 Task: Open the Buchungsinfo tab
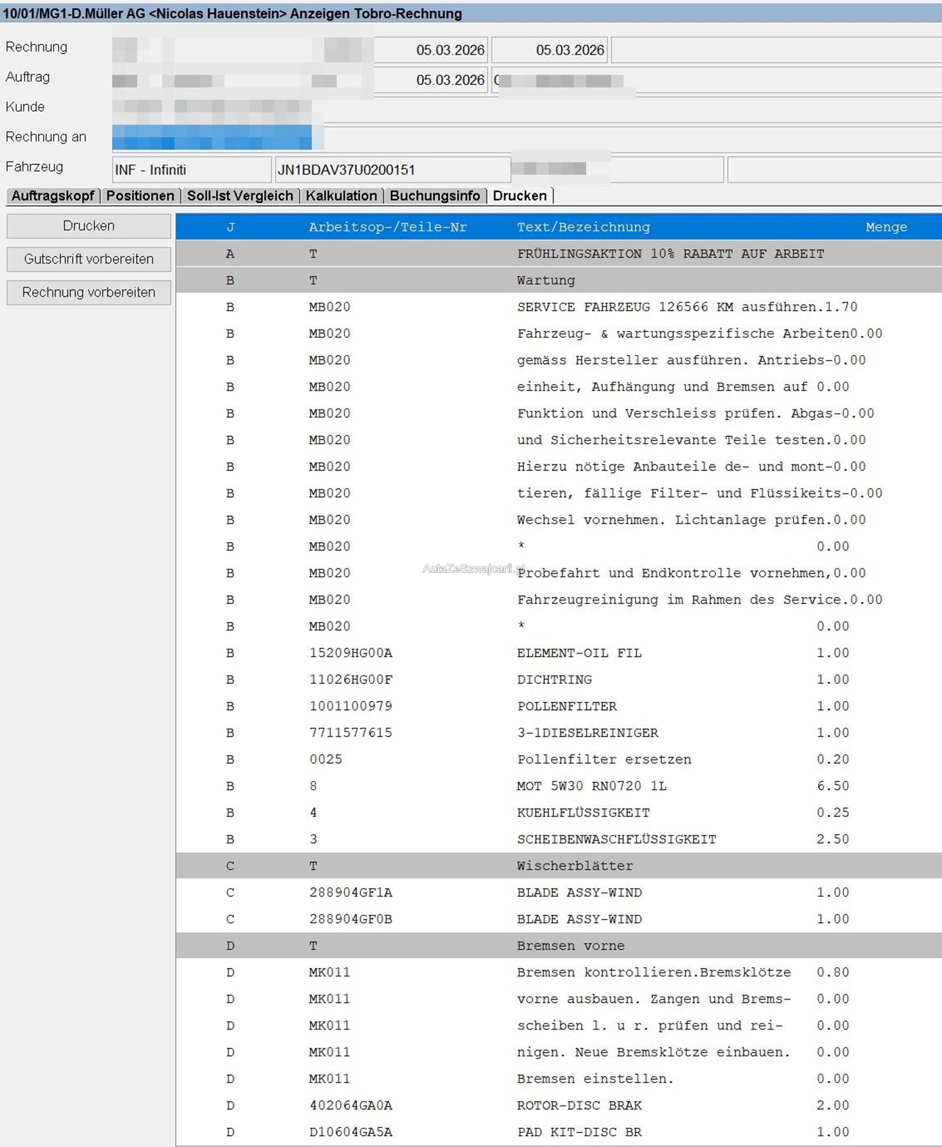[x=435, y=196]
